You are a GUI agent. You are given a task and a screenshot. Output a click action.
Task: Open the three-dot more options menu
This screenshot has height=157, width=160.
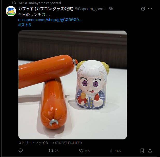(150, 9)
